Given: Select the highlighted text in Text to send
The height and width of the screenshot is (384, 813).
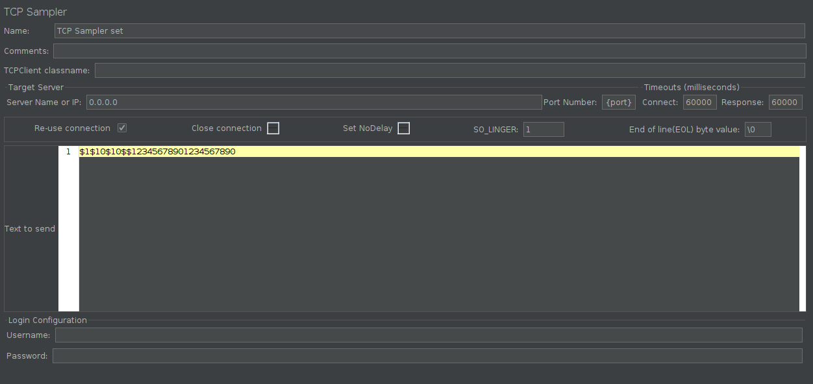Looking at the screenshot, I should point(156,151).
